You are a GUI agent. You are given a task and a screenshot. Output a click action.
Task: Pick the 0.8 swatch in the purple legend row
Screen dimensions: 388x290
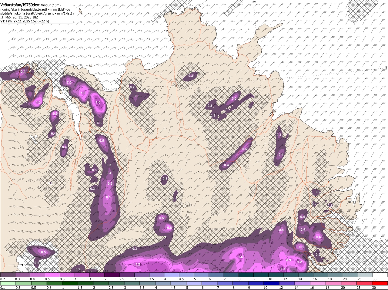[x=67, y=275]
